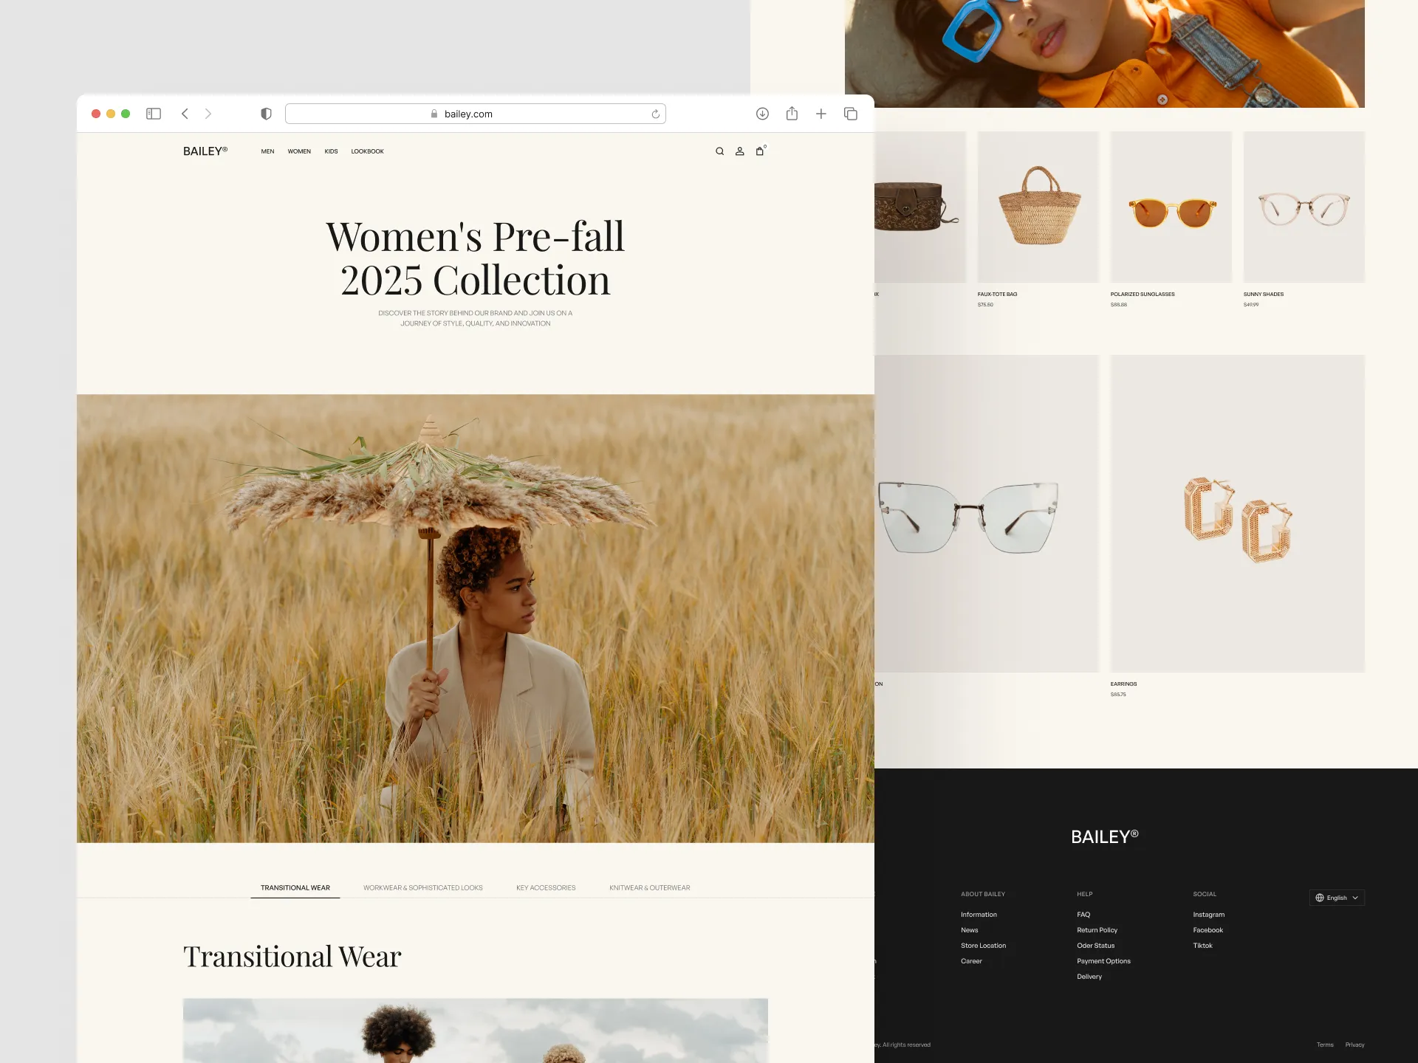Close the browser window with red button
This screenshot has height=1063, width=1418.
[x=96, y=114]
